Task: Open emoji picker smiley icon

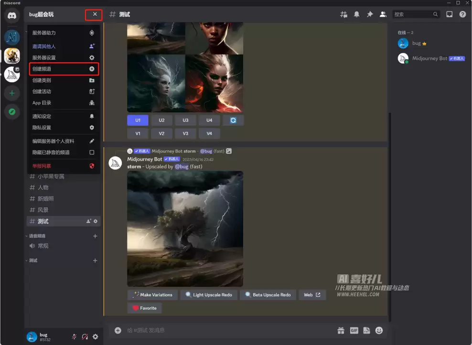Action: [379, 331]
